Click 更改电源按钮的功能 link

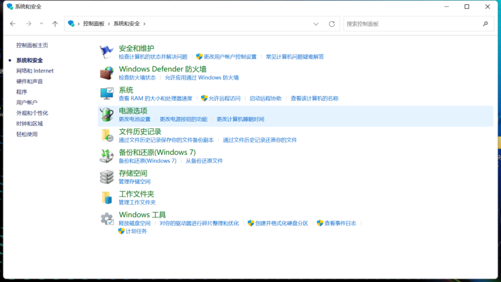[183, 119]
